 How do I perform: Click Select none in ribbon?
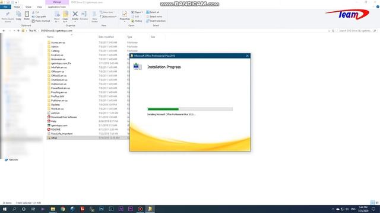(154, 17)
